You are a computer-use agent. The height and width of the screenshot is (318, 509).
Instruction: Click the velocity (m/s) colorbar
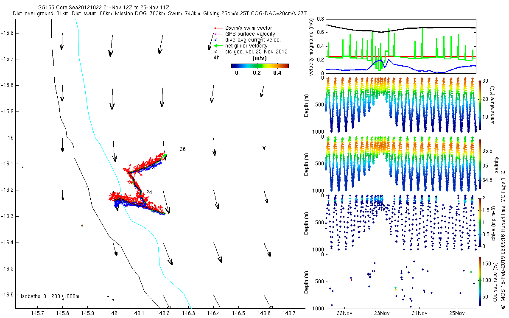click(260, 66)
